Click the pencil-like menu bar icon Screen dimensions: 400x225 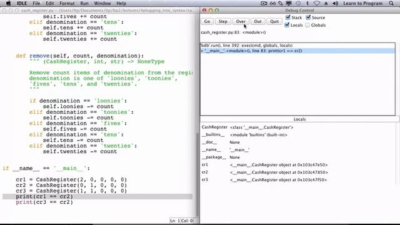tap(281, 3)
